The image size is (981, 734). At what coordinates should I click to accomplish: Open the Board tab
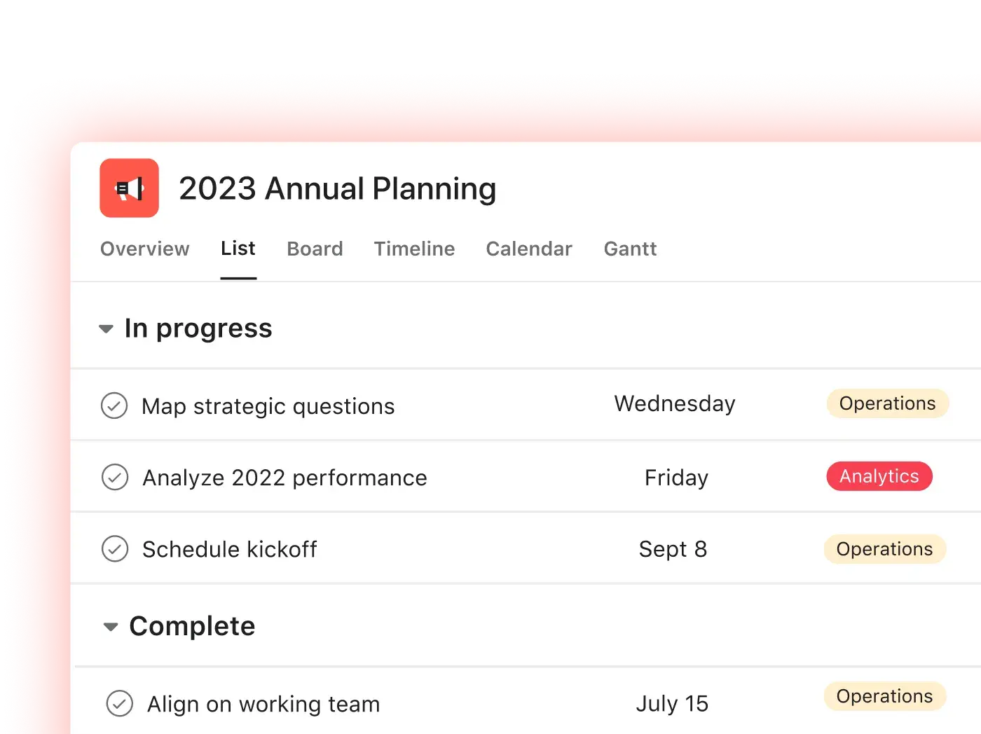(x=315, y=249)
